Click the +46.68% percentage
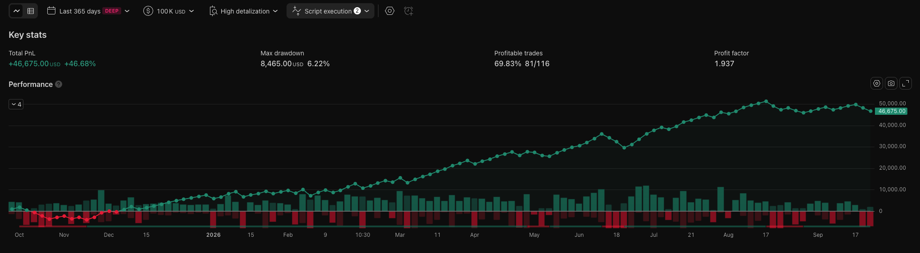The width and height of the screenshot is (920, 253). coord(80,64)
